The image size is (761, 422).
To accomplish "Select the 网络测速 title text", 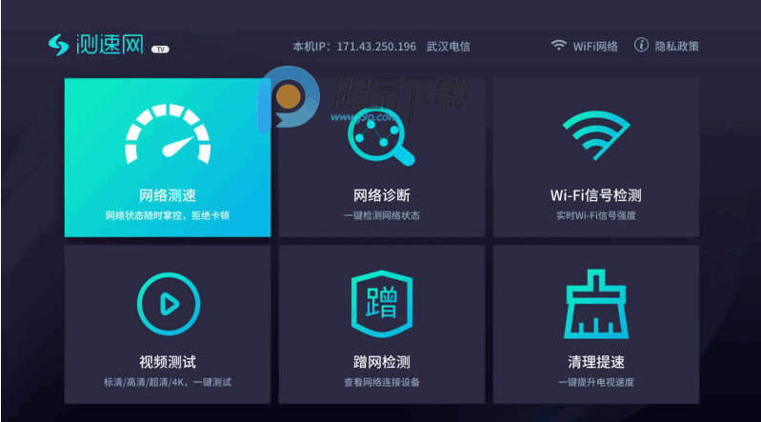I will click(x=168, y=195).
